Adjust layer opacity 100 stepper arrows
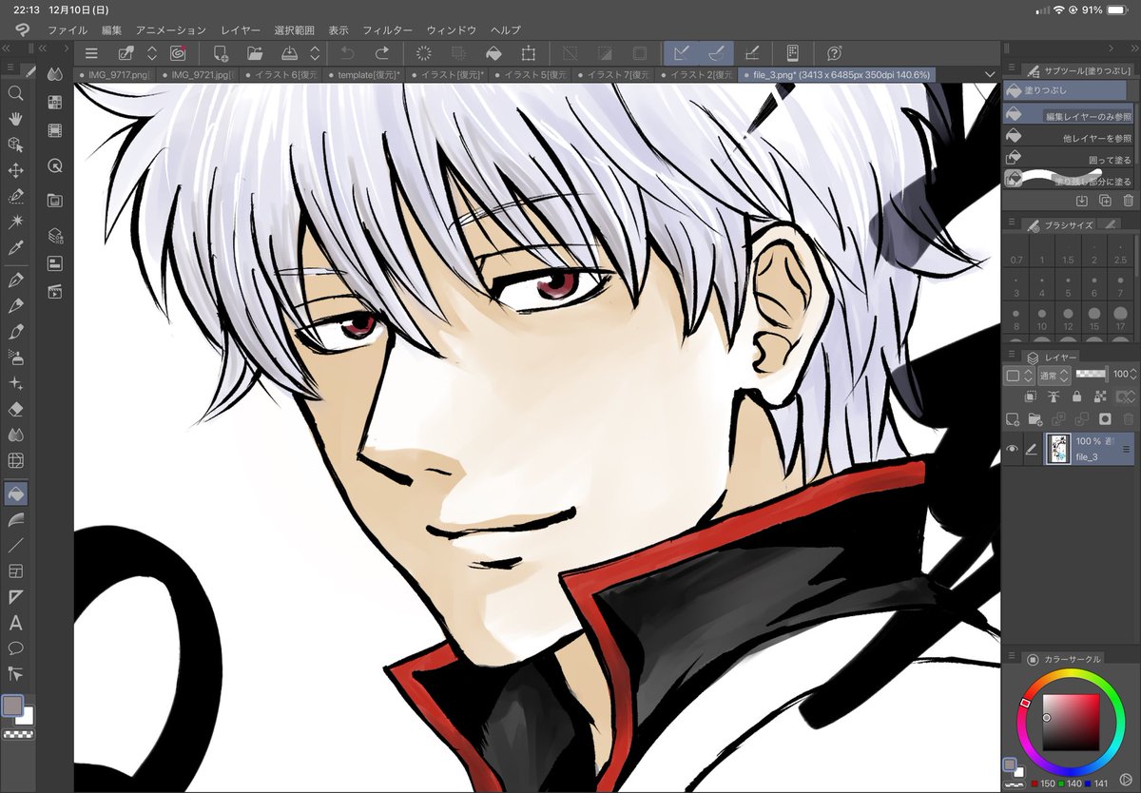Viewport: 1141px width, 793px height. (x=1133, y=376)
